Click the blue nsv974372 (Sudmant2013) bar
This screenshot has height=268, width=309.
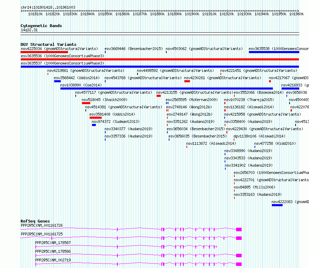click(94, 125)
